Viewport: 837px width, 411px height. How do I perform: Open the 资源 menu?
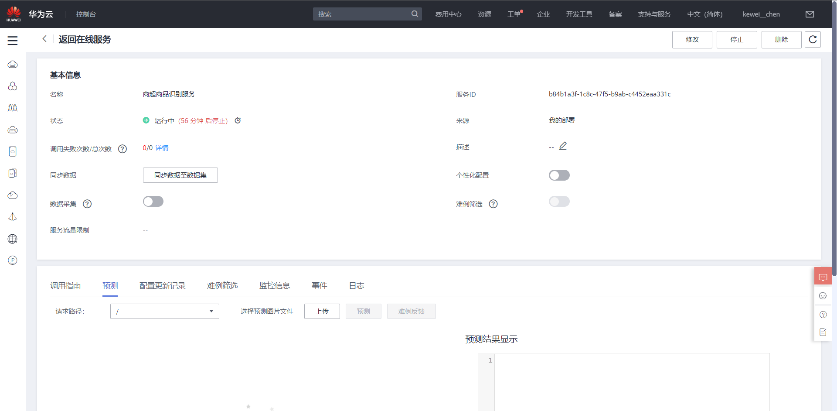tap(484, 14)
